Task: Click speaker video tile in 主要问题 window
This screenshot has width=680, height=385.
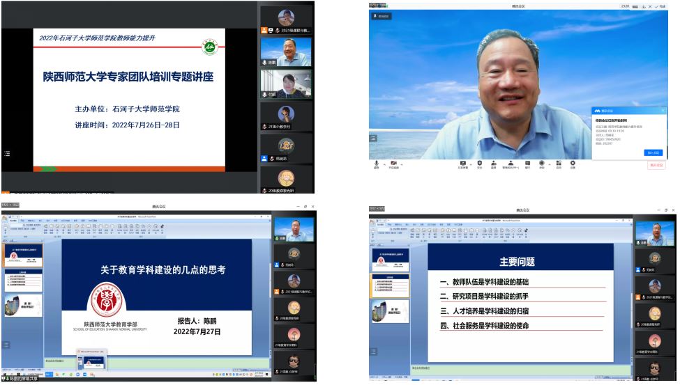Action: [x=655, y=234]
